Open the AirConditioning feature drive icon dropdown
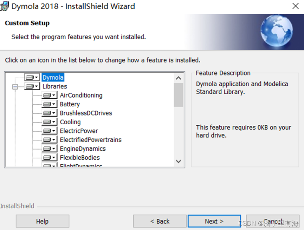 pyautogui.click(x=50, y=95)
